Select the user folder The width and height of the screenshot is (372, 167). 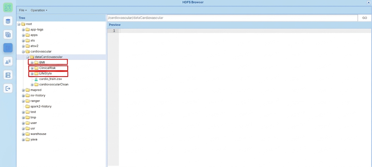(x=33, y=123)
